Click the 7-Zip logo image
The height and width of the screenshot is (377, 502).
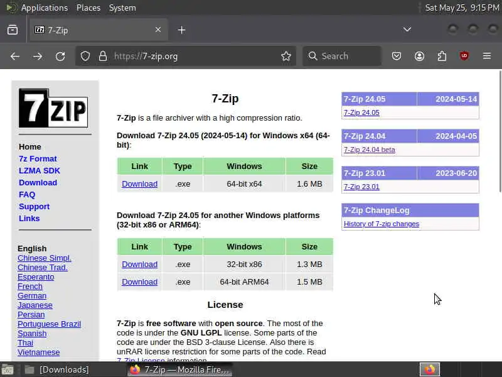coord(53,108)
